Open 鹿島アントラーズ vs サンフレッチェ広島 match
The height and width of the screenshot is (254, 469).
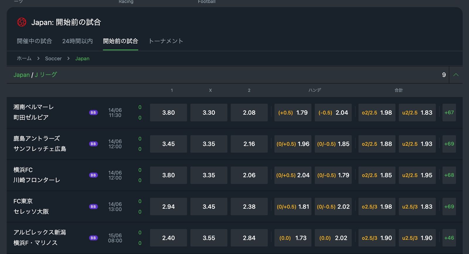coord(40,144)
